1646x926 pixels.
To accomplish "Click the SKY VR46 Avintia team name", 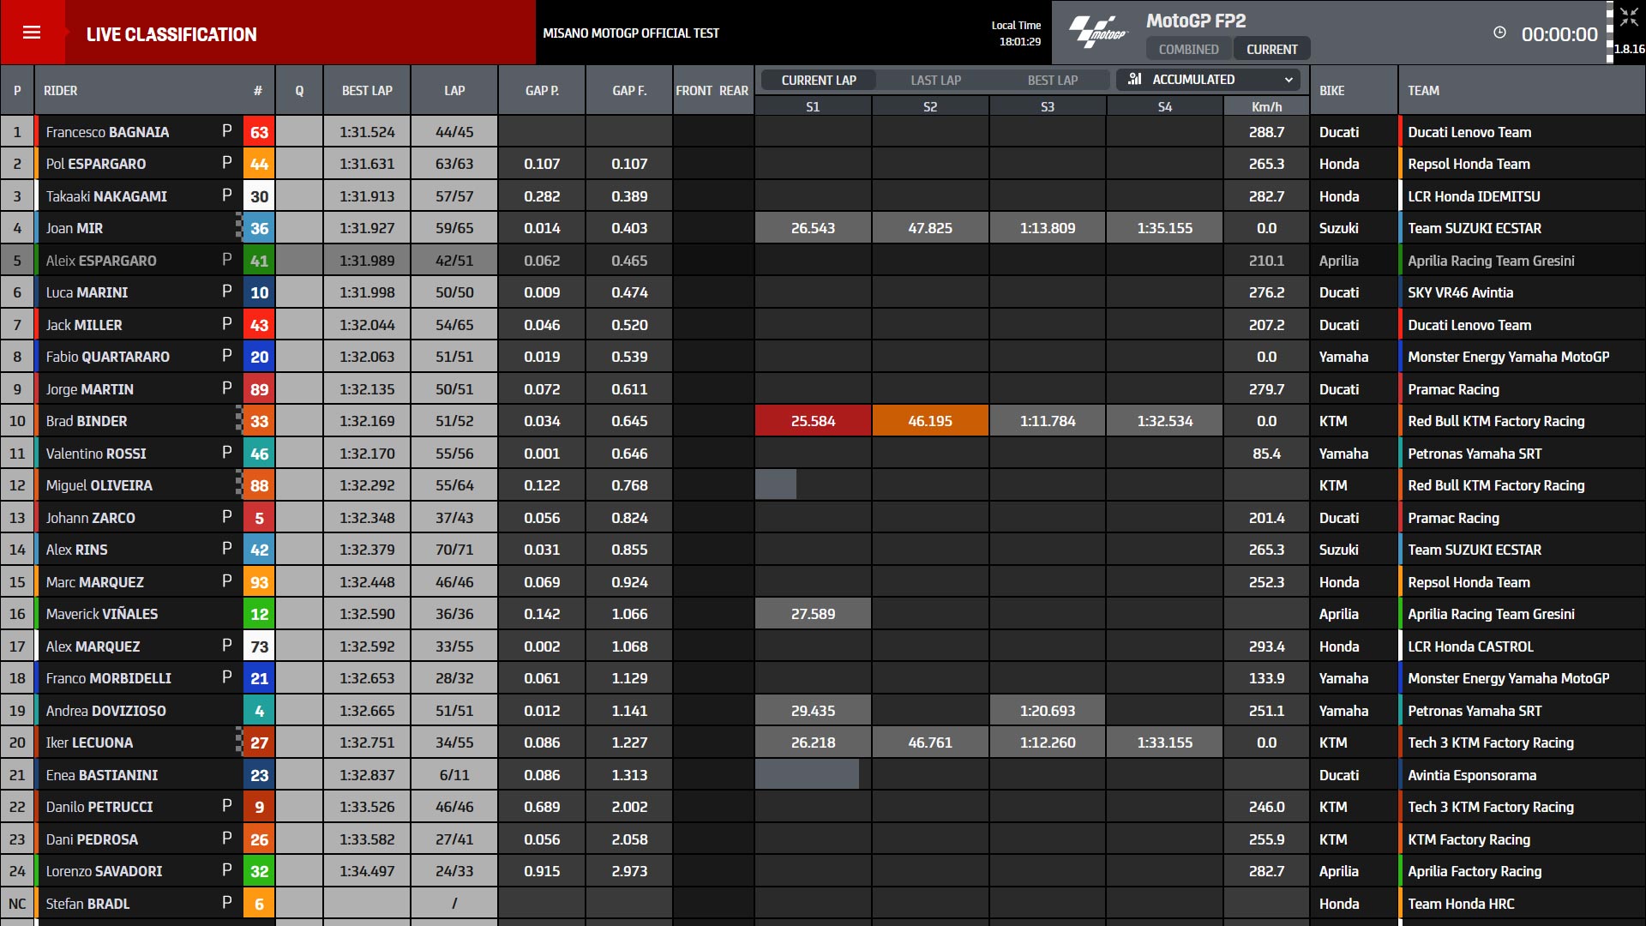I will [x=1460, y=292].
